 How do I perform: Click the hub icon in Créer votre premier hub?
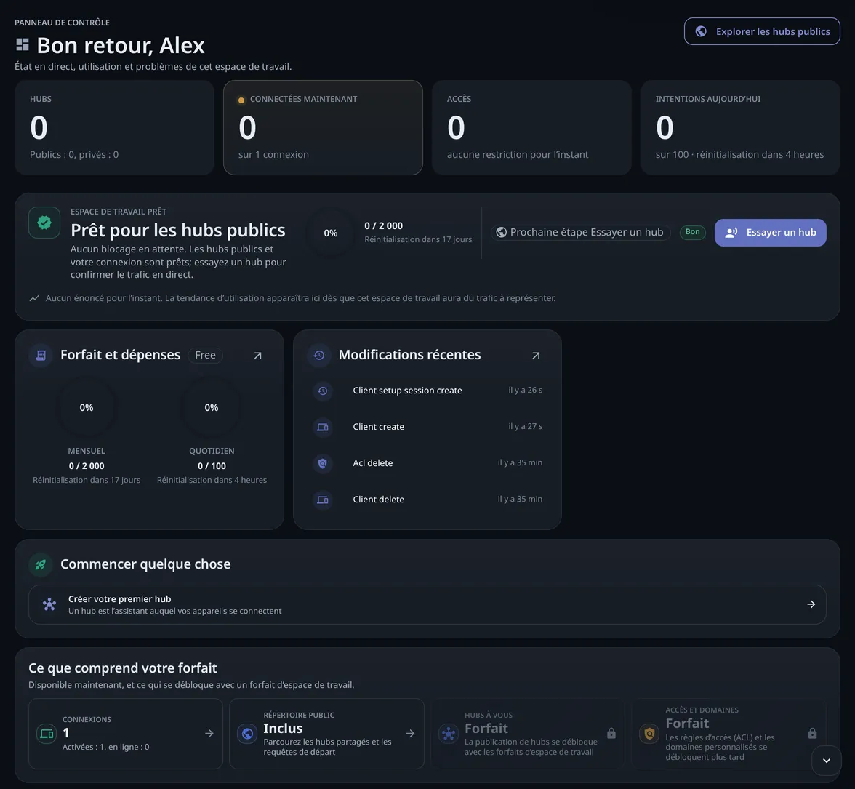(49, 604)
